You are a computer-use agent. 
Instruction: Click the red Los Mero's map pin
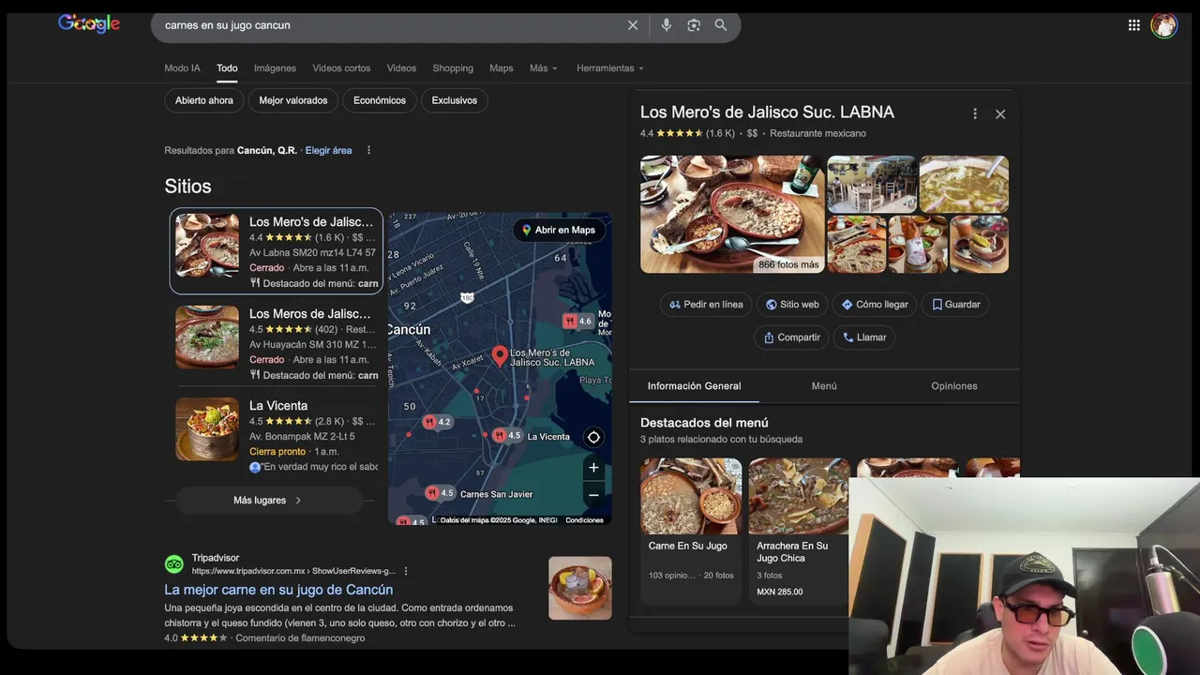coord(500,356)
